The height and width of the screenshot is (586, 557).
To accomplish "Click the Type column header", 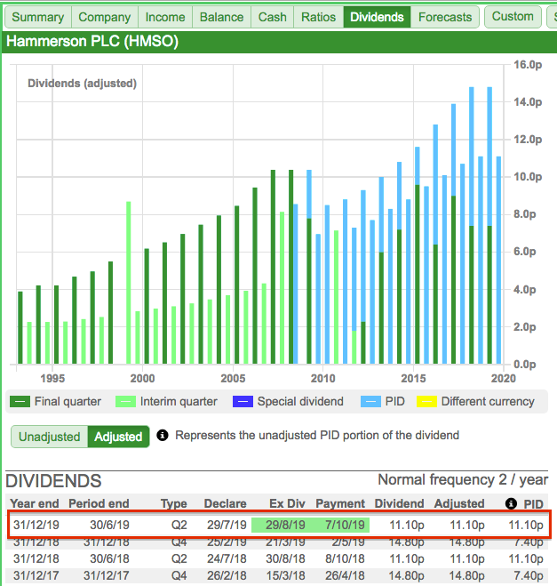I will point(173,504).
